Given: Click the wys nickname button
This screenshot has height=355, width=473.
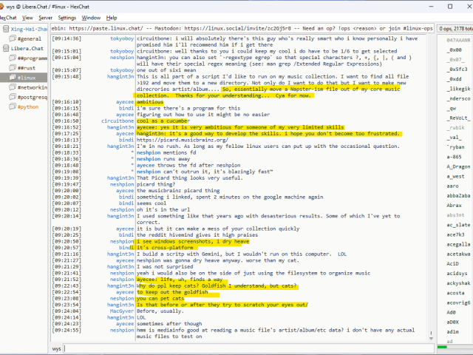Looking at the screenshot, I should (57, 348).
